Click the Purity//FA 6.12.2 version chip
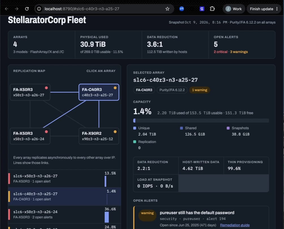 point(172,90)
